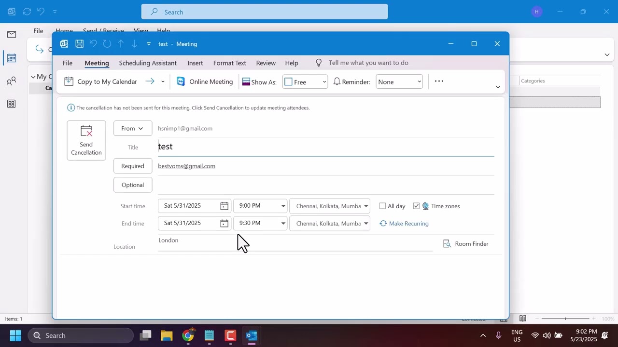Select the Meeting ribbon tab

(97, 63)
